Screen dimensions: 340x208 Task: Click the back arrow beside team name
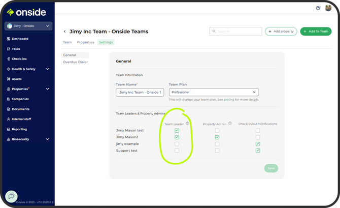(64, 32)
